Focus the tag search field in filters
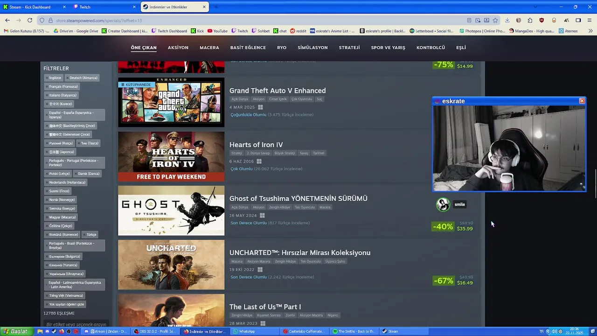Screen dimensions: 597x336 point(77,324)
